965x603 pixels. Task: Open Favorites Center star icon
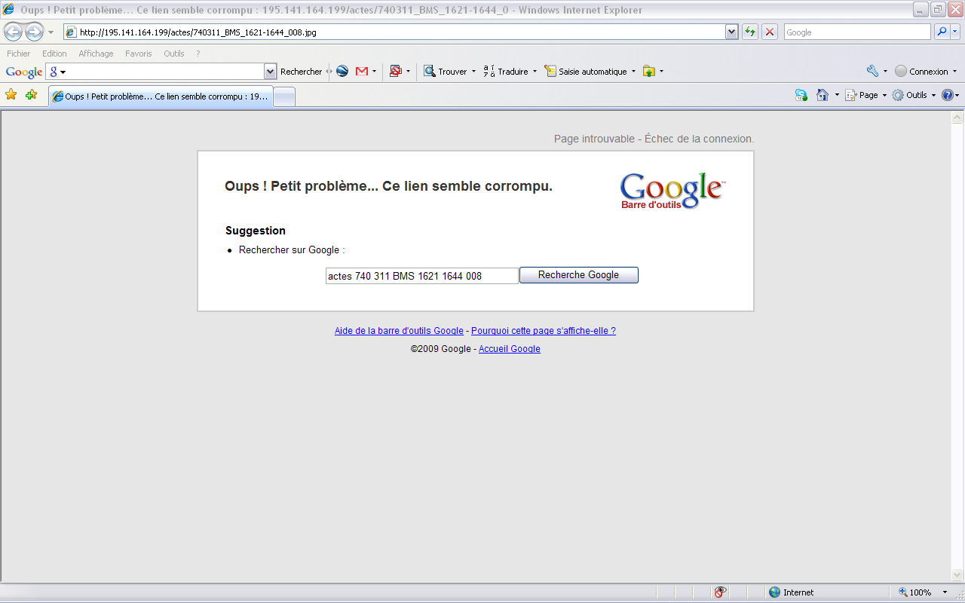[11, 95]
